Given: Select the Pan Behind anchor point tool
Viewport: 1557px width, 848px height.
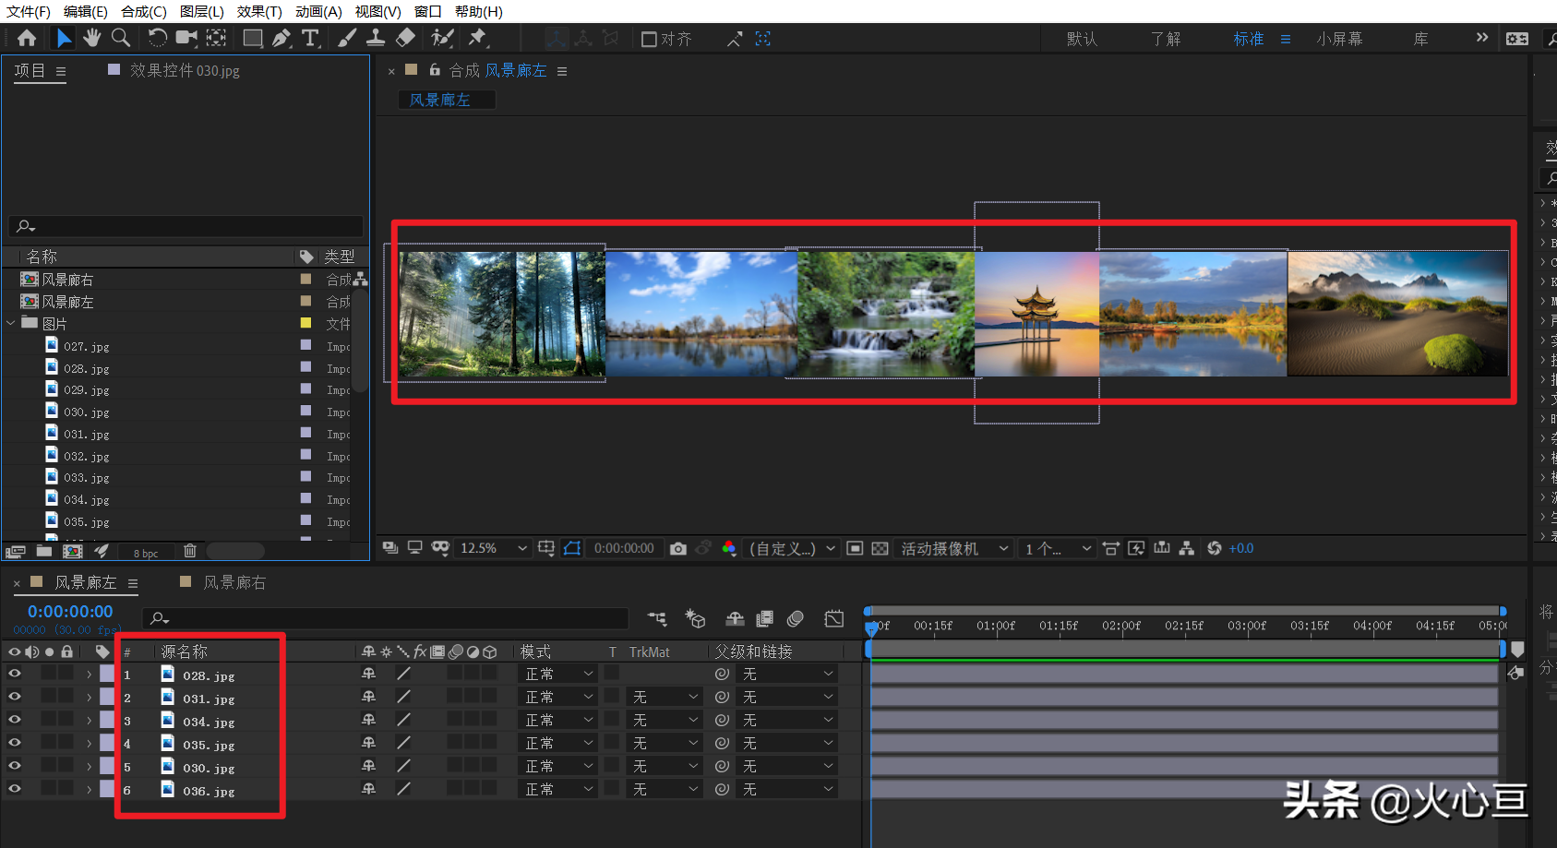Looking at the screenshot, I should click(216, 38).
